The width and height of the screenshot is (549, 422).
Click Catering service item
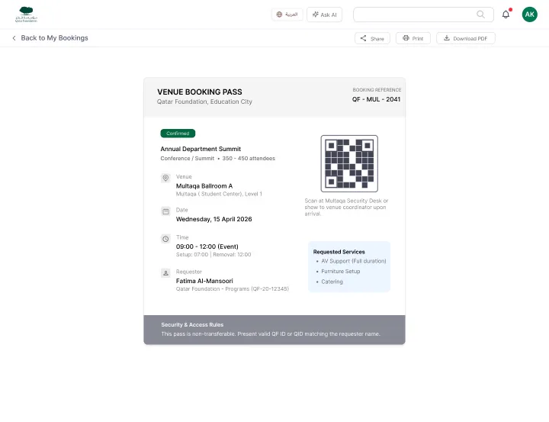tap(332, 282)
